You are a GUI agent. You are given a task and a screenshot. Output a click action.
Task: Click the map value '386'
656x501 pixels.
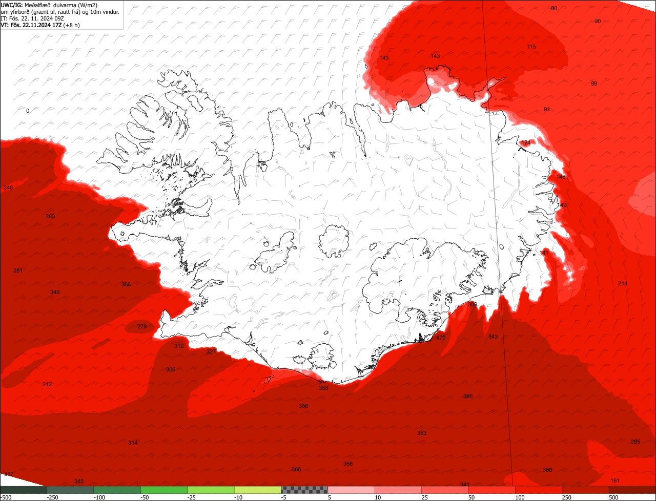(468, 396)
